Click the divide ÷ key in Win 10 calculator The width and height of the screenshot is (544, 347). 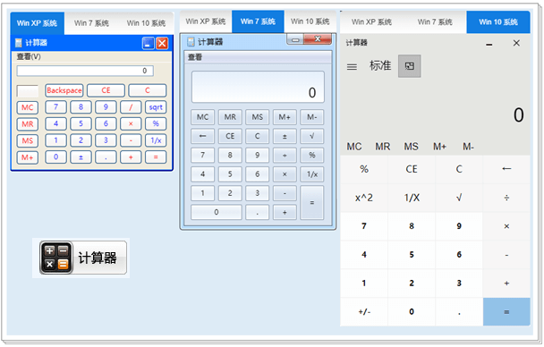point(506,198)
